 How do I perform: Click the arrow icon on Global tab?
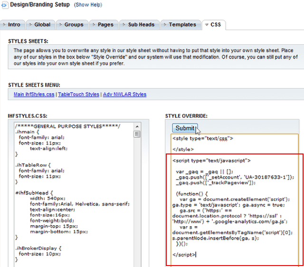click(x=30, y=25)
